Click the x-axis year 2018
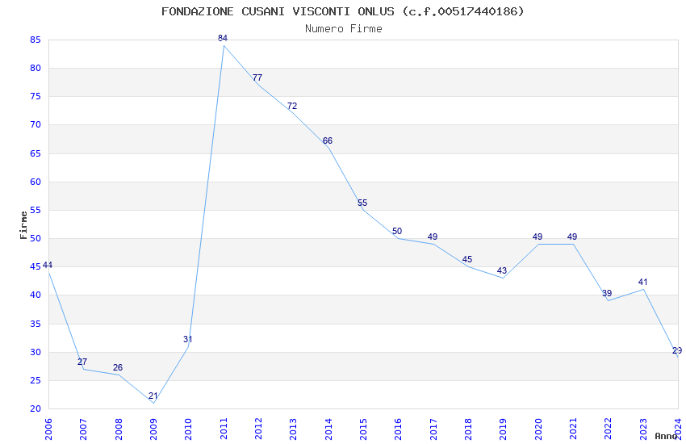The width and height of the screenshot is (686, 444). (468, 429)
